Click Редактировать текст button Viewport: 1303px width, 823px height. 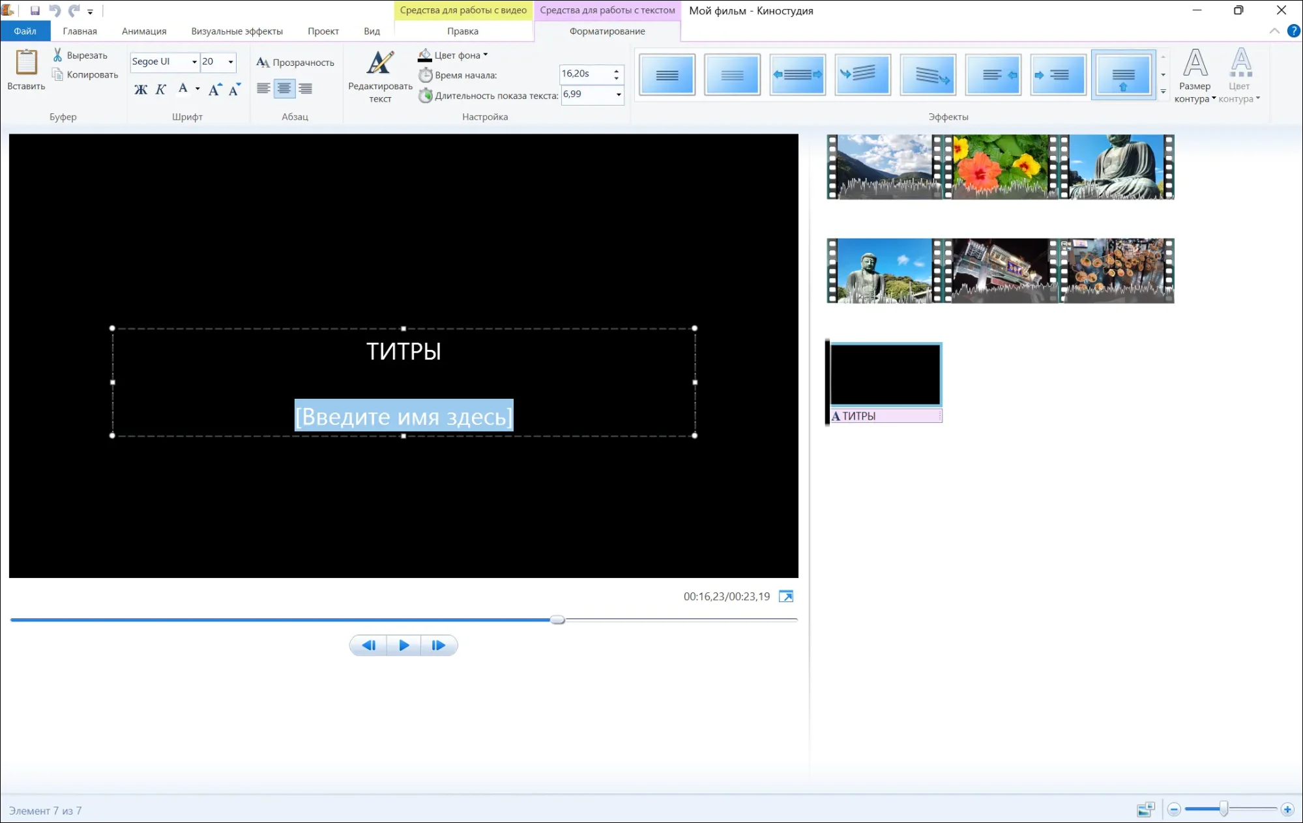pos(380,76)
